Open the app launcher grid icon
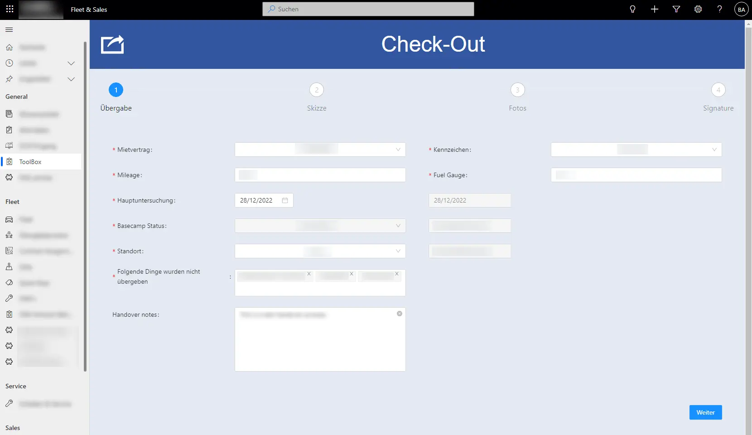The image size is (752, 435). (9, 9)
